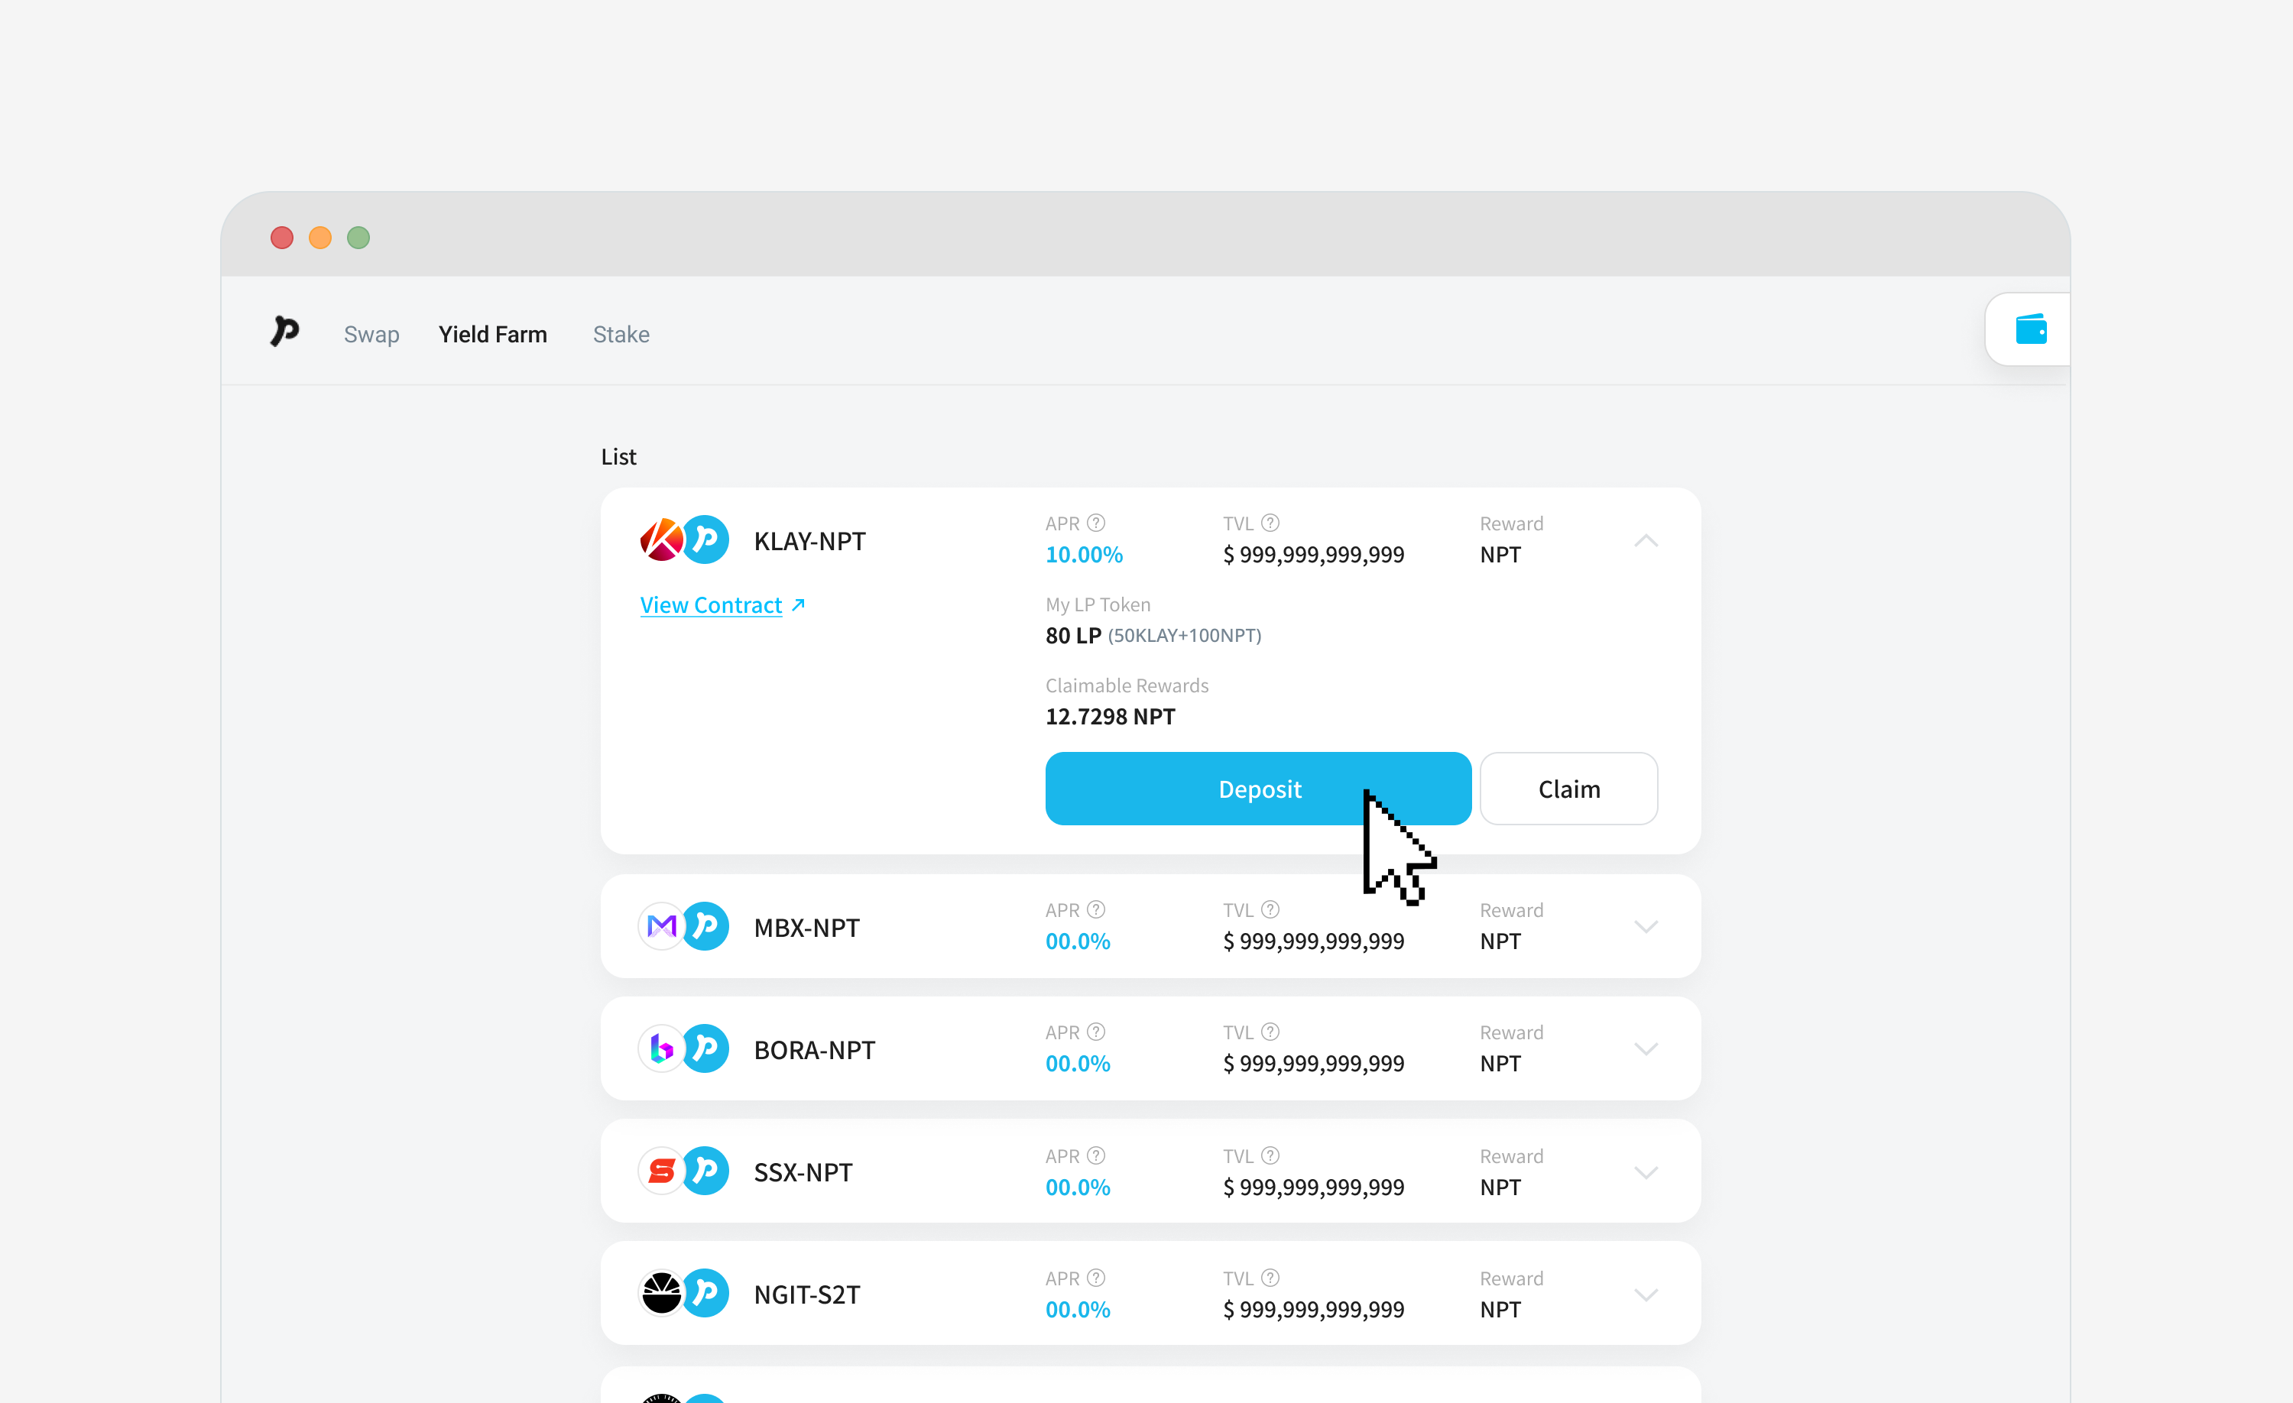Click the KLAY-NPT pool name

coord(809,540)
